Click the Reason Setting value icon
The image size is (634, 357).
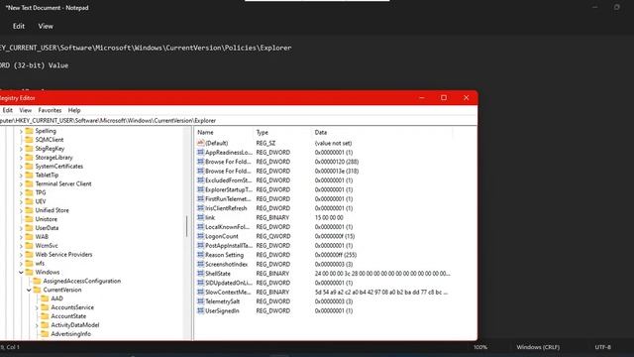point(200,255)
